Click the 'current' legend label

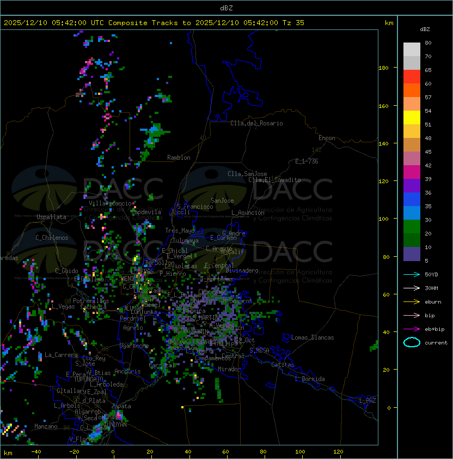point(436,342)
